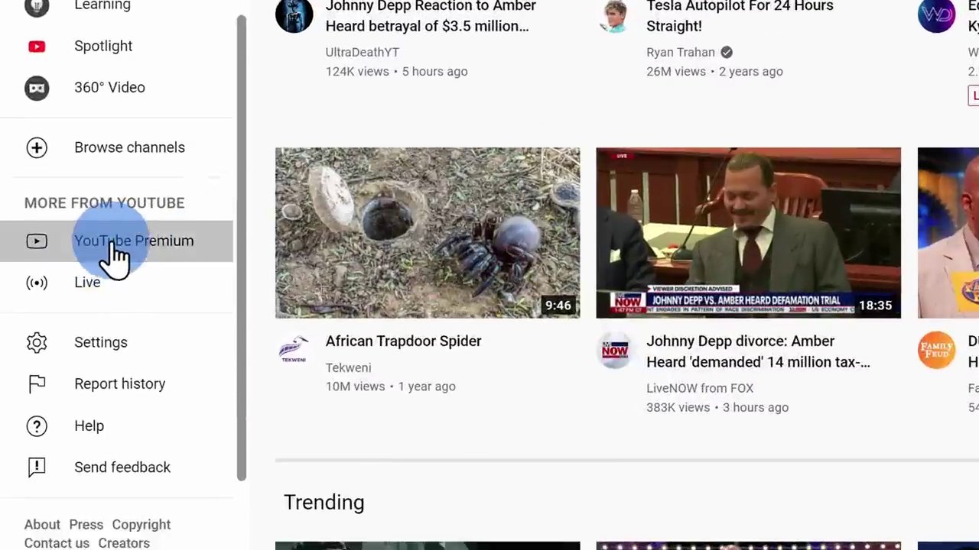979x550 pixels.
Task: Play the African Trapdoor Spider thumbnail
Action: click(x=427, y=232)
